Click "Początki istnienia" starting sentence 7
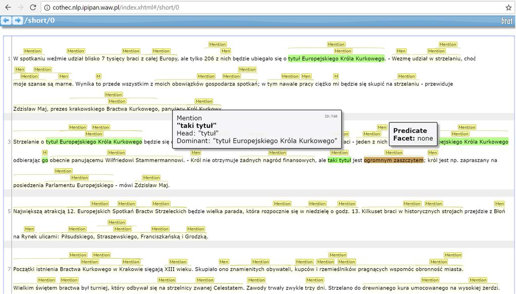The image size is (516, 294). point(35,269)
